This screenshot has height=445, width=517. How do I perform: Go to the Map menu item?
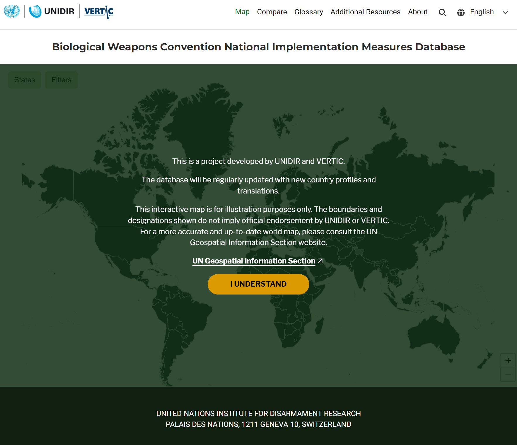[242, 12]
